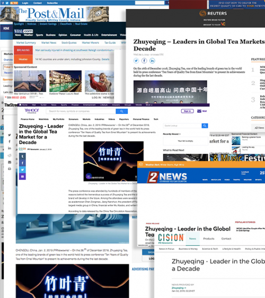Screen dimensions: 265x298
Task: Click LOG IN link on TheStreet
Action: [x=96, y=97]
